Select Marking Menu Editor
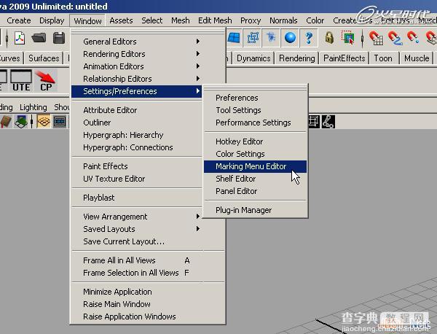The height and width of the screenshot is (334, 437). tap(256, 166)
